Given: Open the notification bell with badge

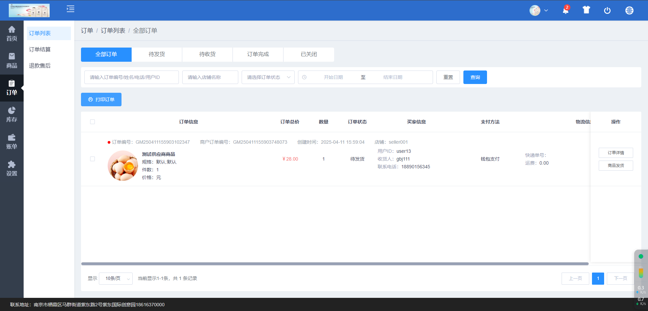Looking at the screenshot, I should click(x=566, y=10).
